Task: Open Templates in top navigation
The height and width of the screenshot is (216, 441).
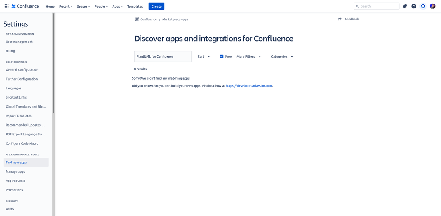Action: (x=135, y=6)
